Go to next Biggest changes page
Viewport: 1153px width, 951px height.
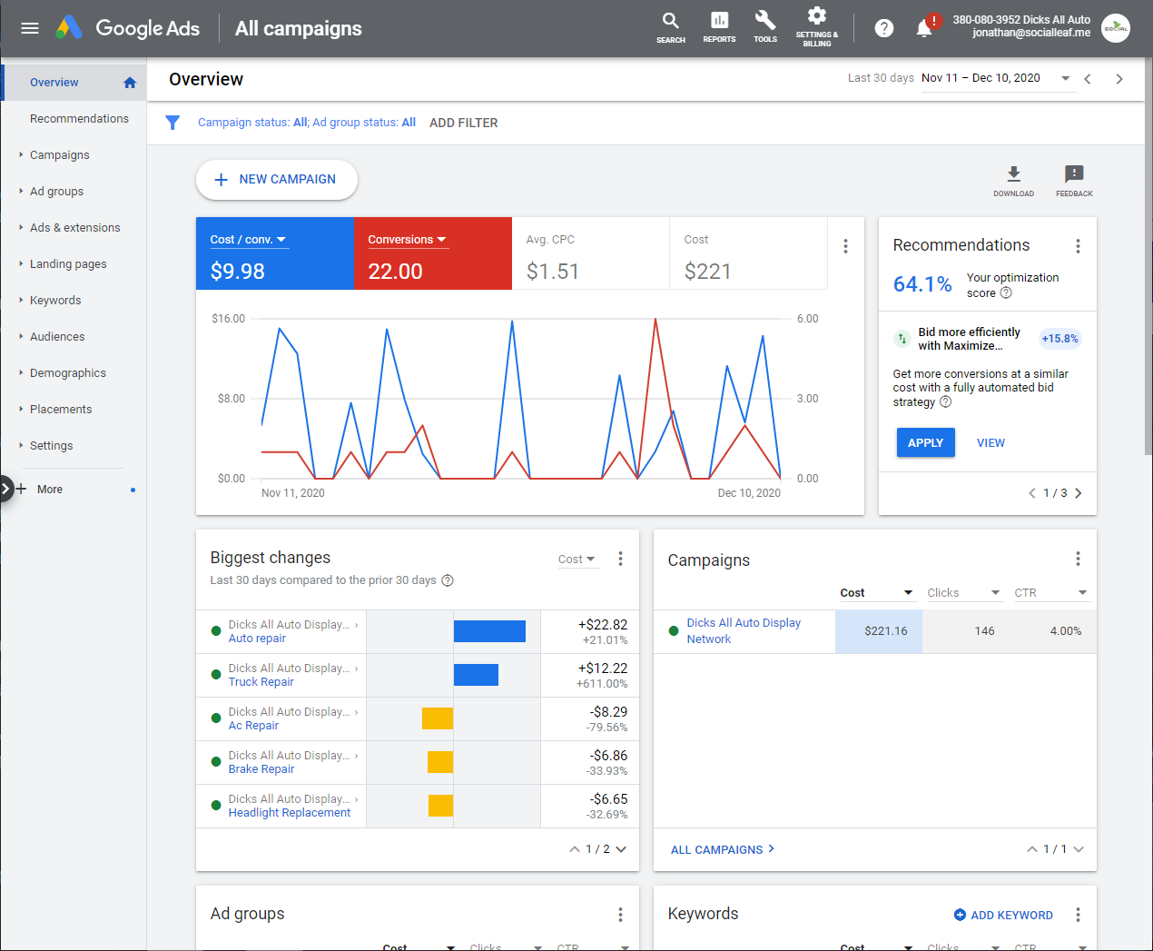[x=621, y=849]
